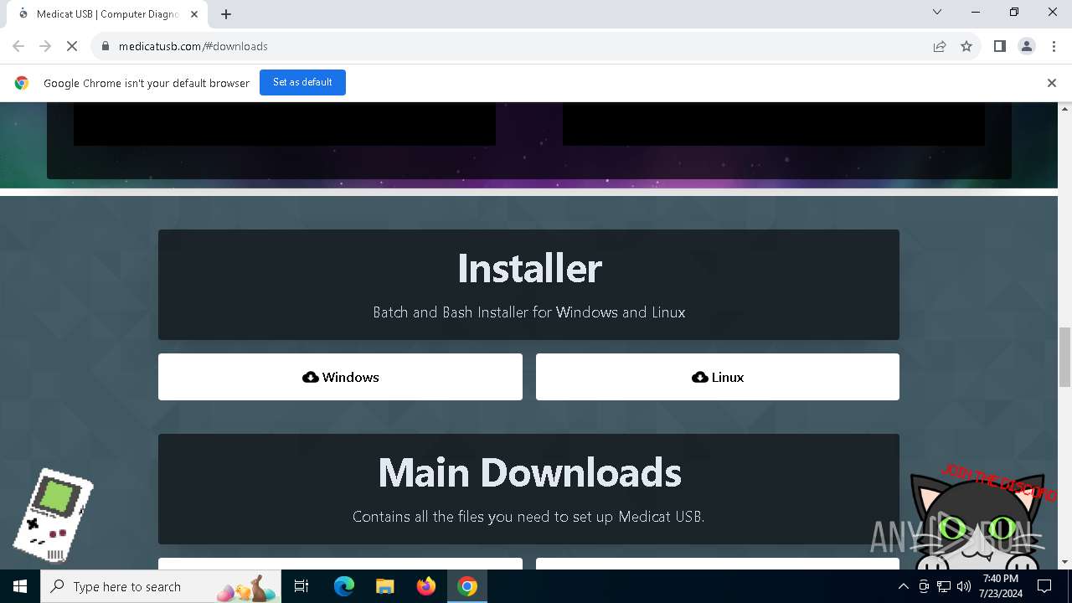The height and width of the screenshot is (603, 1072).
Task: Switch to Chrome taskbar icon
Action: tap(467, 586)
